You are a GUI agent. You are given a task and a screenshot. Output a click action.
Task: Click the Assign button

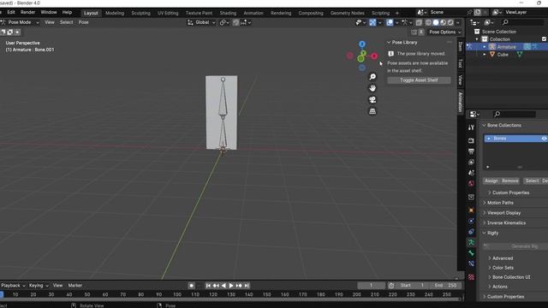tap(491, 181)
